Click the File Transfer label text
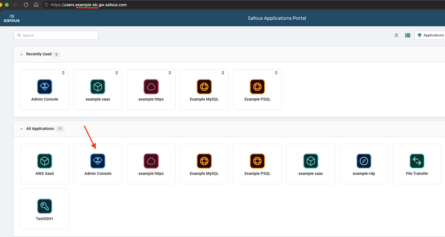445x237 pixels. click(x=417, y=173)
